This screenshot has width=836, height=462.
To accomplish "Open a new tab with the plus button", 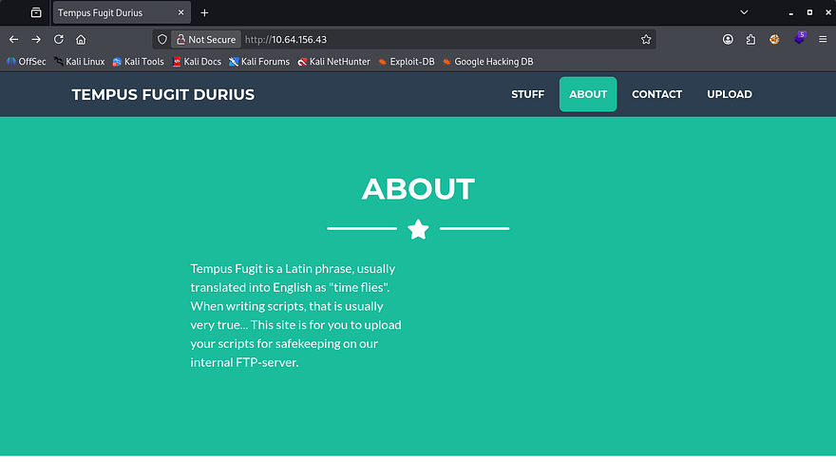I will coord(204,13).
